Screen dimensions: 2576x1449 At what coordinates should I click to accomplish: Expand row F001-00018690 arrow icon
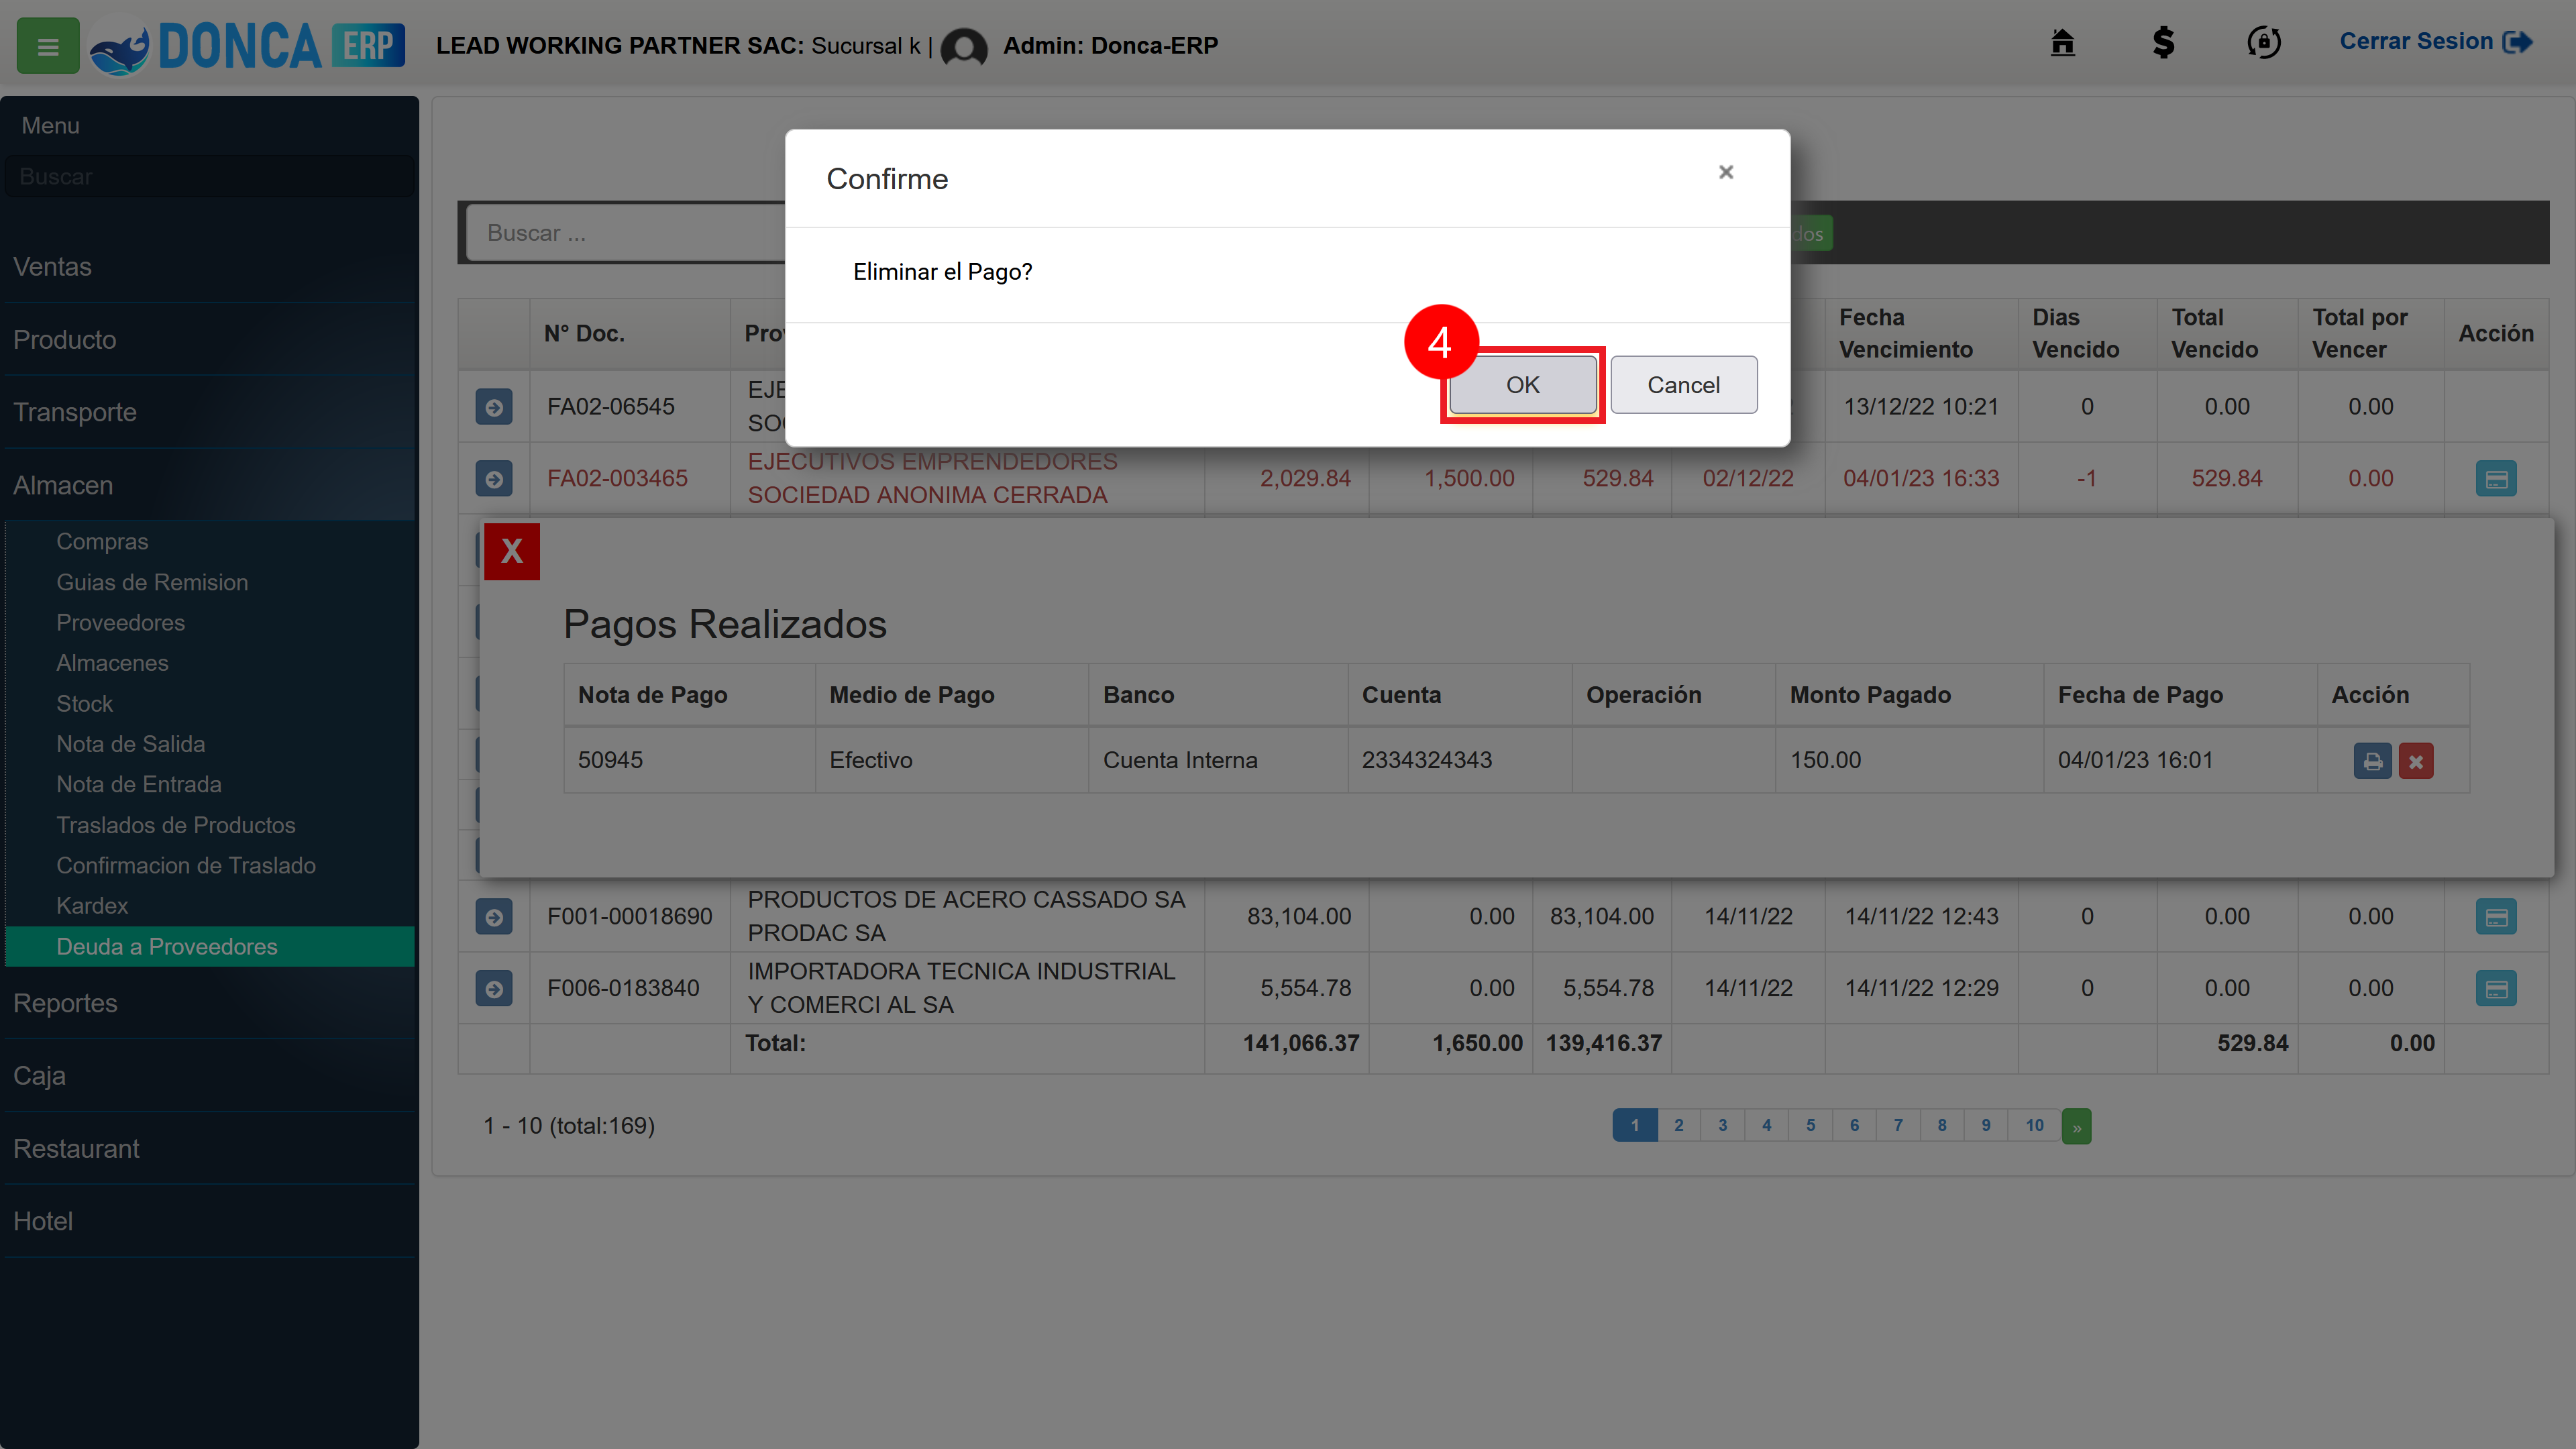[494, 916]
